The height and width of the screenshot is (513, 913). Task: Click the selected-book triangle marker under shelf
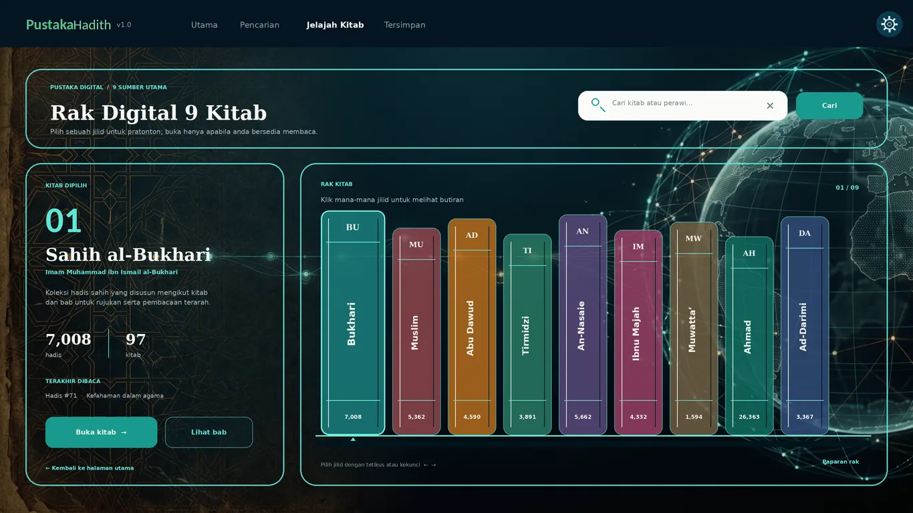click(353, 440)
